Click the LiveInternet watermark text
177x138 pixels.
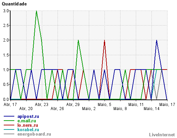pos(162,135)
